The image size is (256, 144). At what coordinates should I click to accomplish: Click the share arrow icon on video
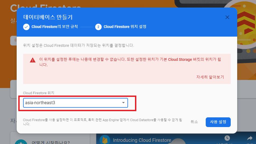click(250, 138)
